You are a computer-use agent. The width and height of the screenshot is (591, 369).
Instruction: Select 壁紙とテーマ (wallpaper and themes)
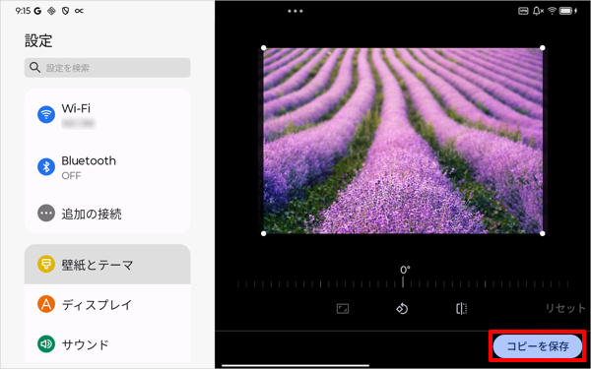tap(107, 265)
